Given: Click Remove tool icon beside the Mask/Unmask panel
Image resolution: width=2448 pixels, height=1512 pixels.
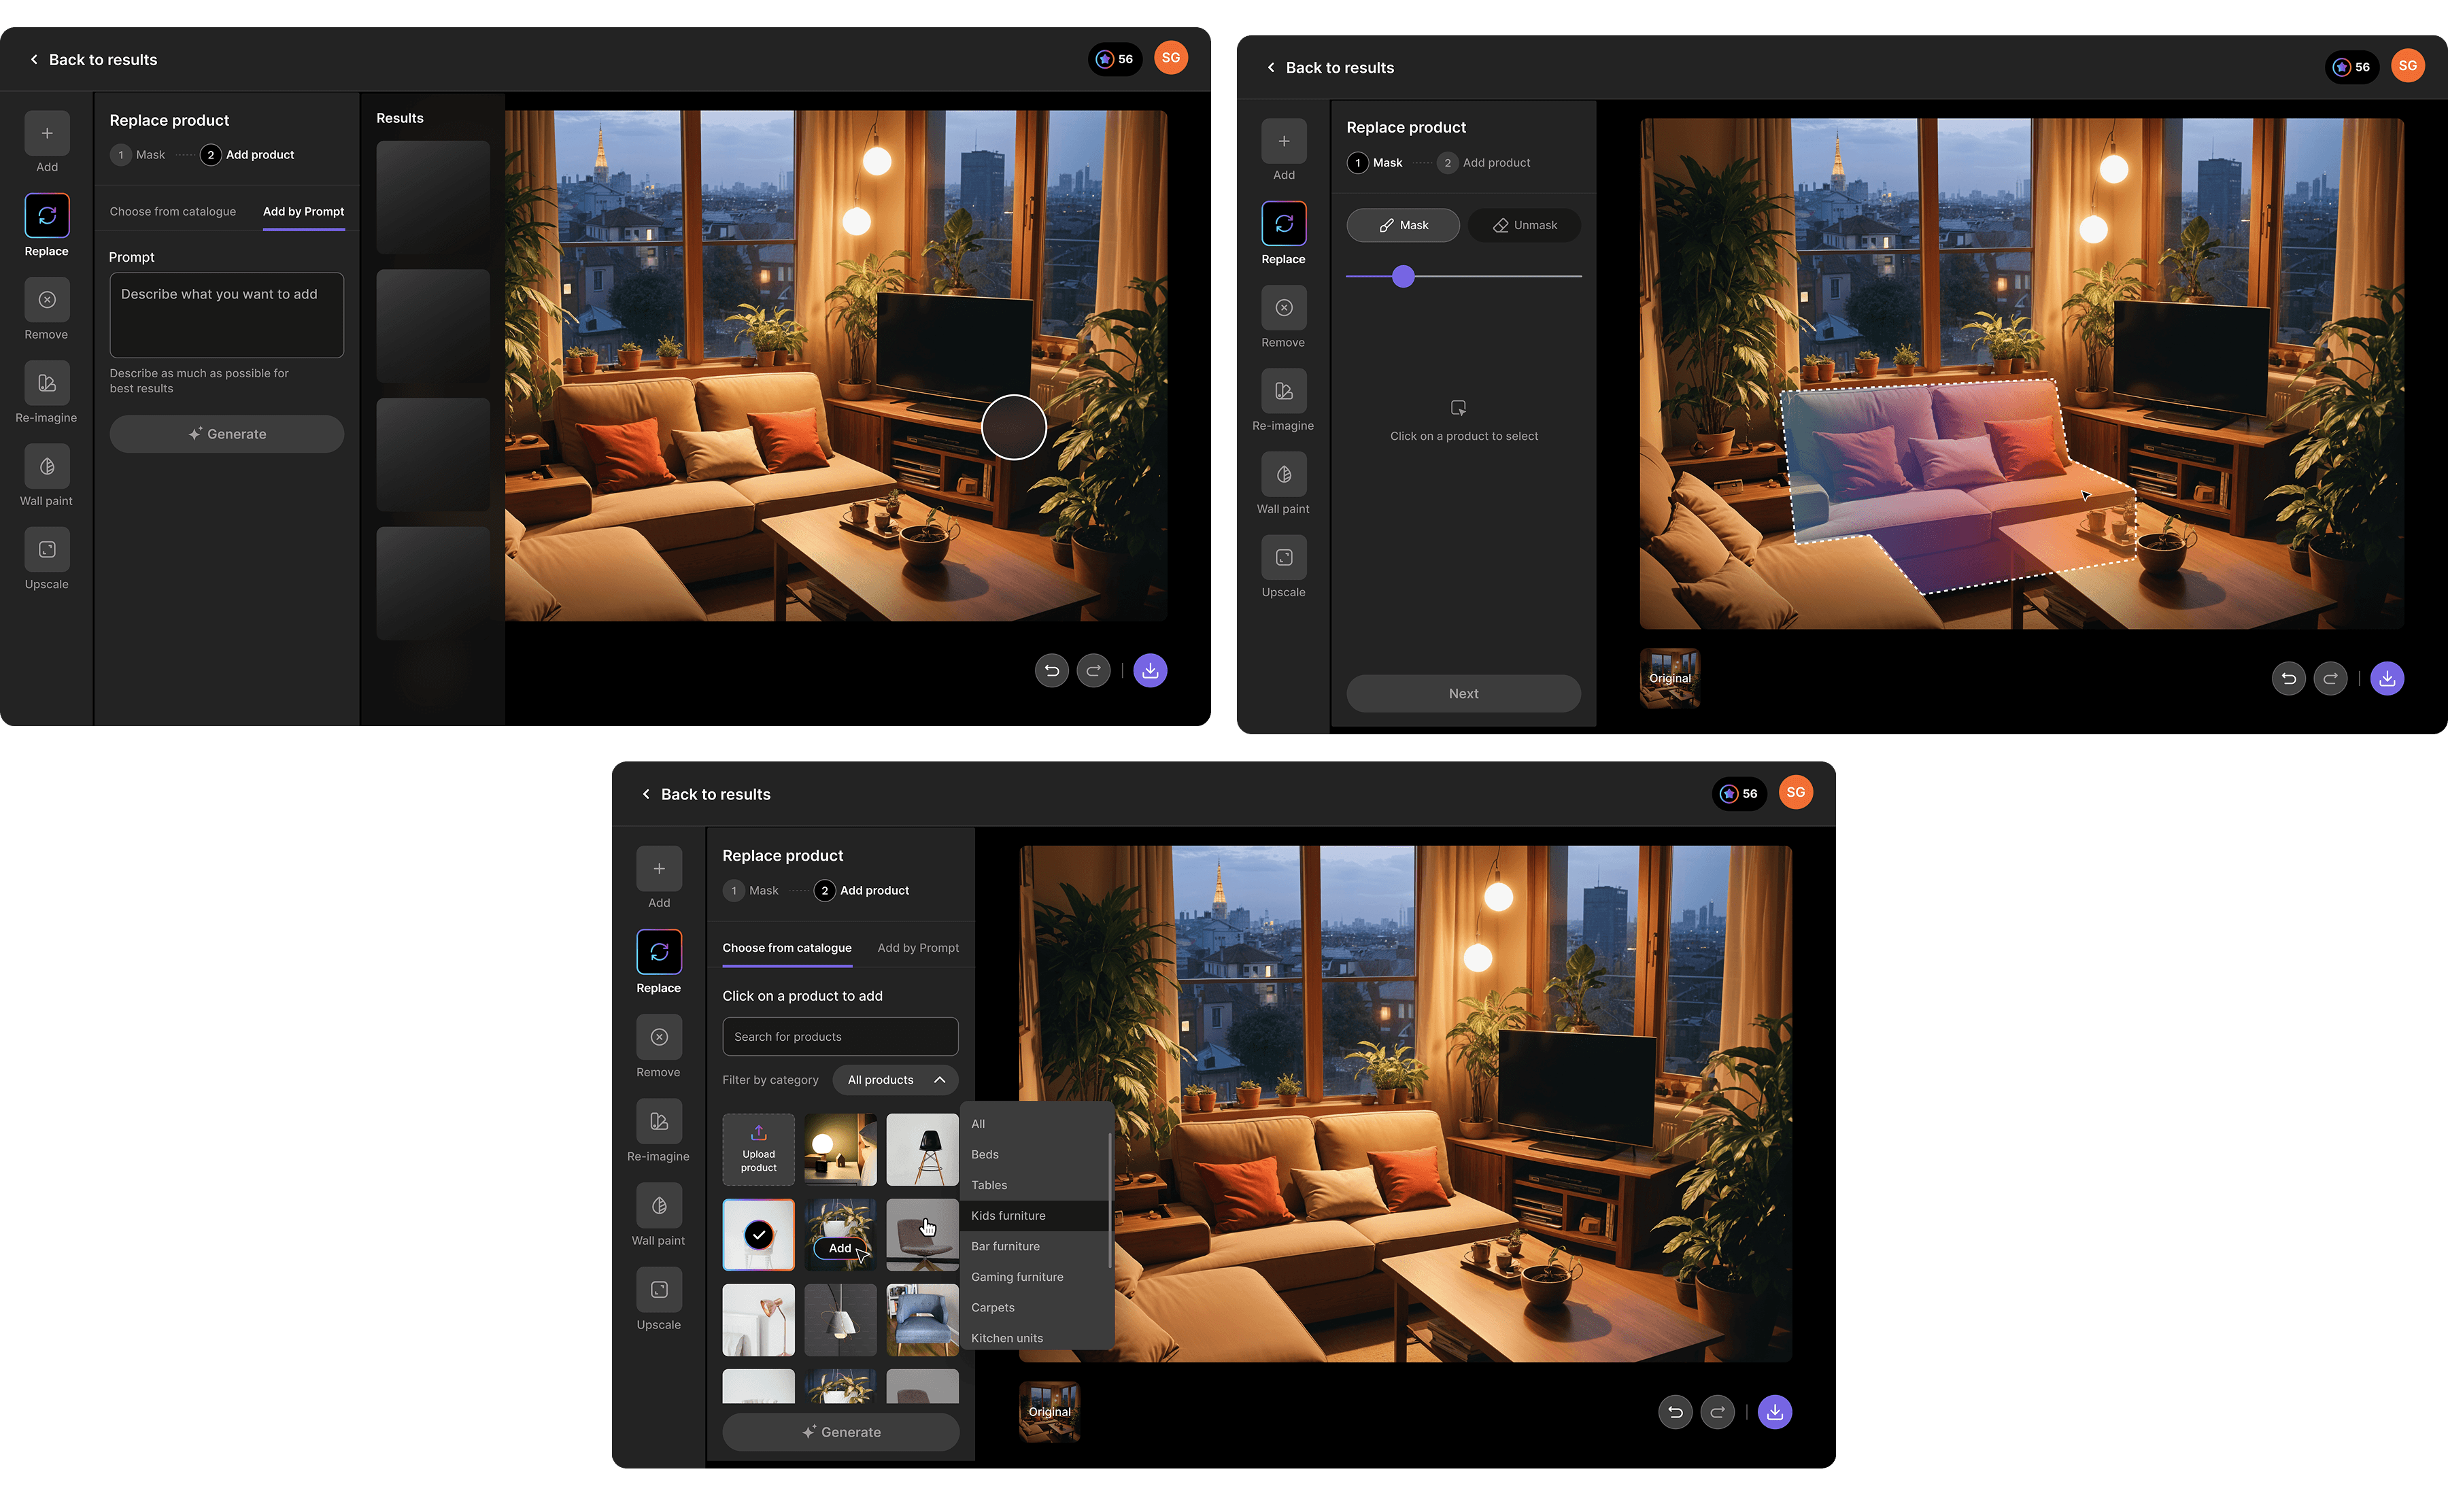Looking at the screenshot, I should coord(1283,308).
